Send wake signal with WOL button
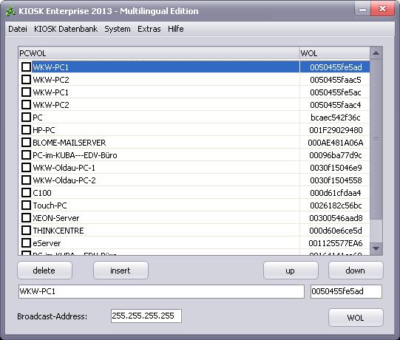Screen dimensions: 400x340 coord(356,318)
